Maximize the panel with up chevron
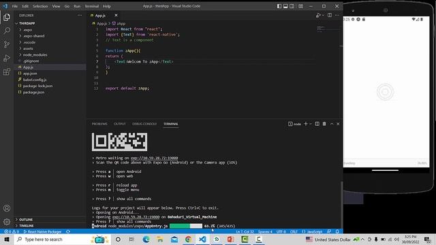Screen dimensions: 436x245 point(332,124)
